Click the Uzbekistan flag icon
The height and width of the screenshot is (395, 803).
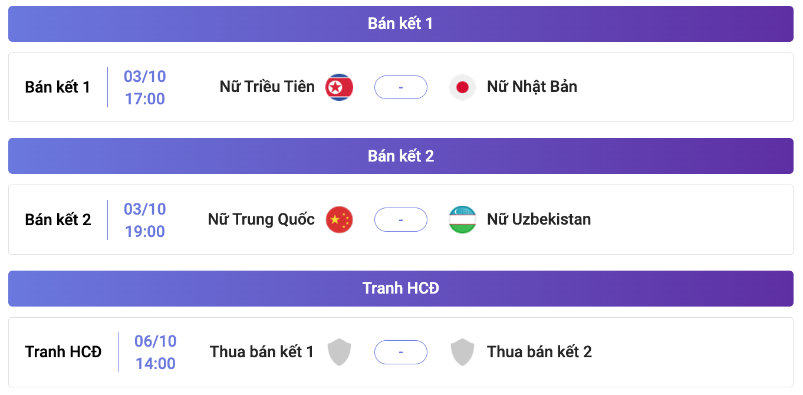coord(462,220)
